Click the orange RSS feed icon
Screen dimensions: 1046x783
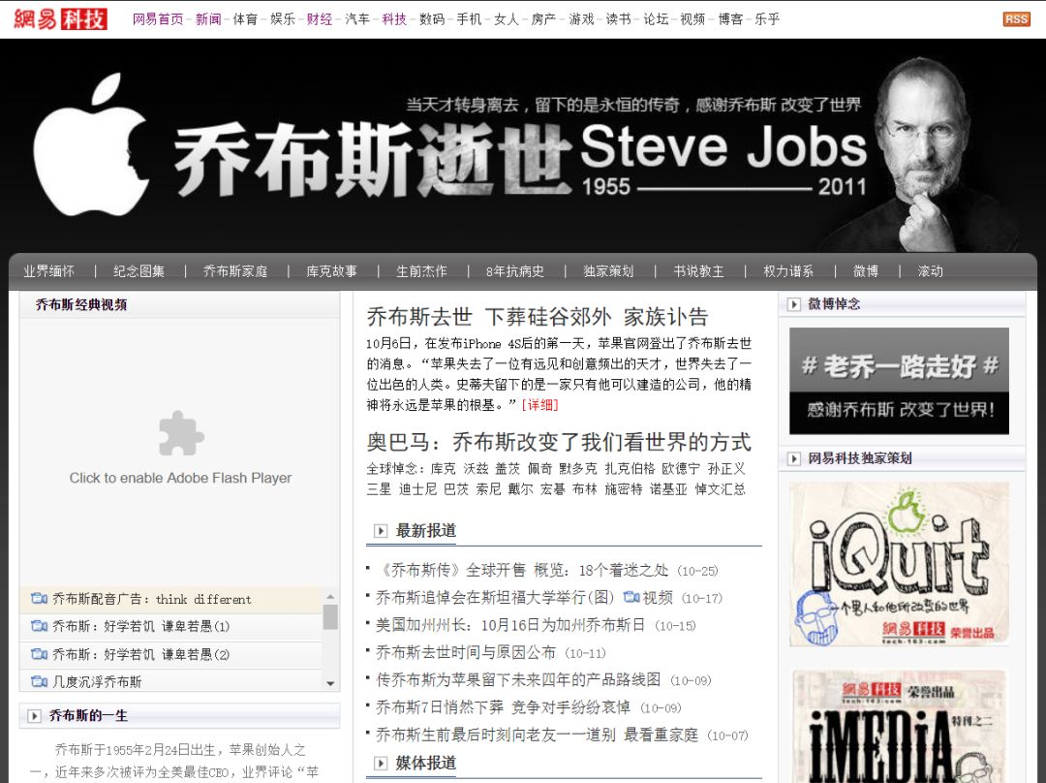(x=1016, y=18)
